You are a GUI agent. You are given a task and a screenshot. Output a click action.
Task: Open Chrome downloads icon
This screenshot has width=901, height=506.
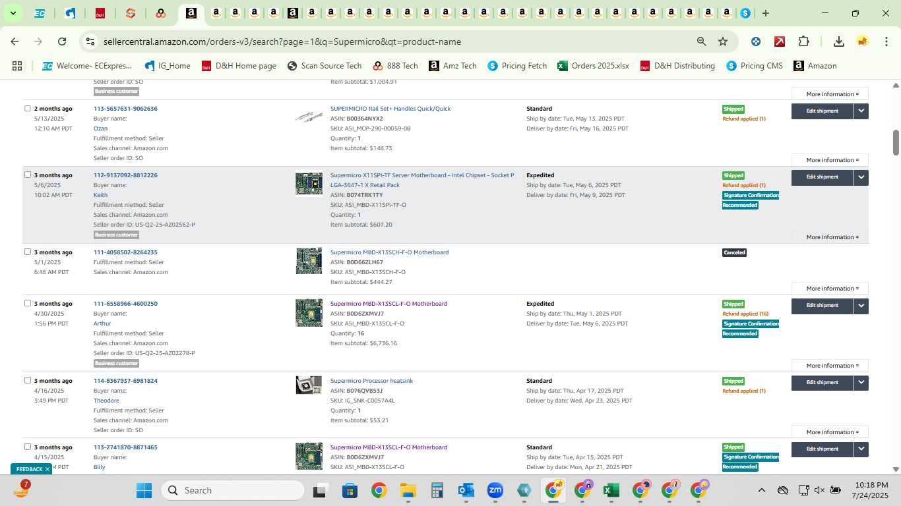[839, 42]
